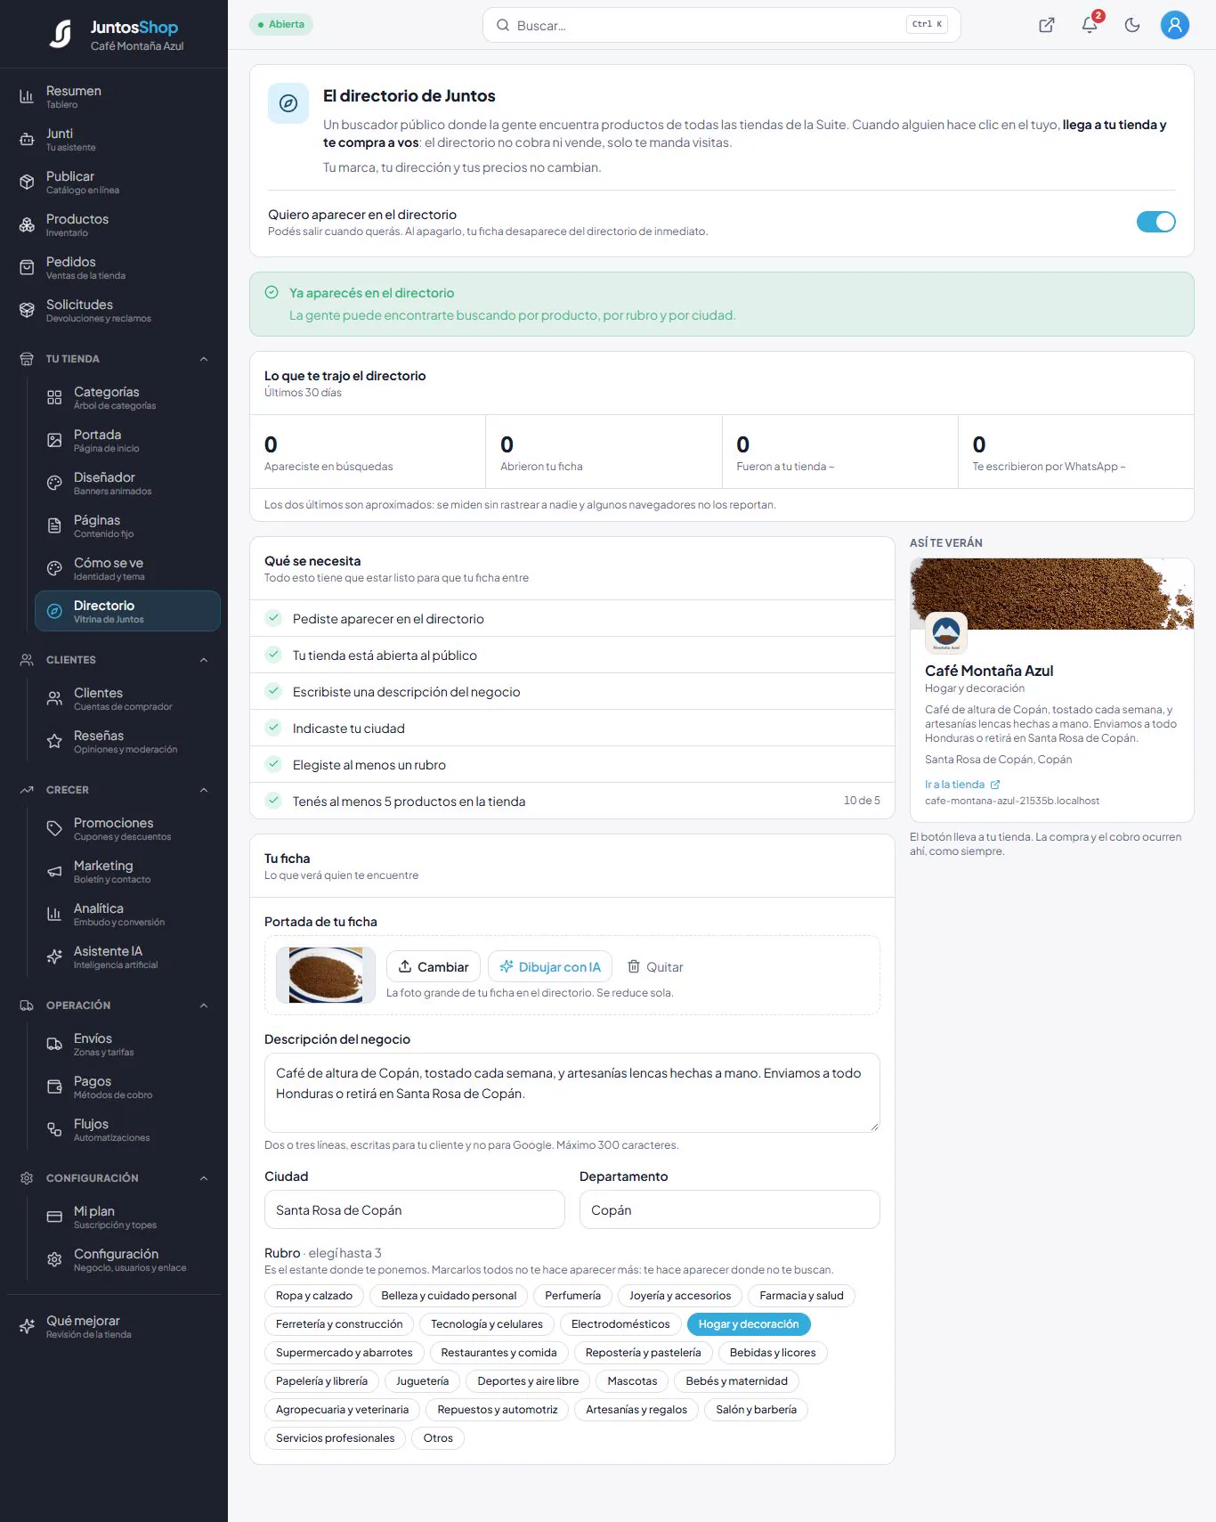The height and width of the screenshot is (1522, 1216).
Task: Click the Envíos truck icon
Action: click(54, 1044)
